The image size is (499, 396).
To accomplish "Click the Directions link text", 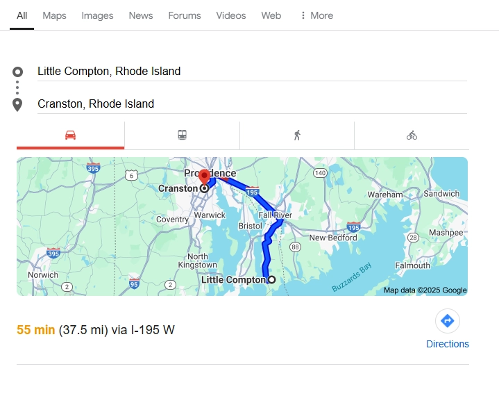I will tap(448, 344).
